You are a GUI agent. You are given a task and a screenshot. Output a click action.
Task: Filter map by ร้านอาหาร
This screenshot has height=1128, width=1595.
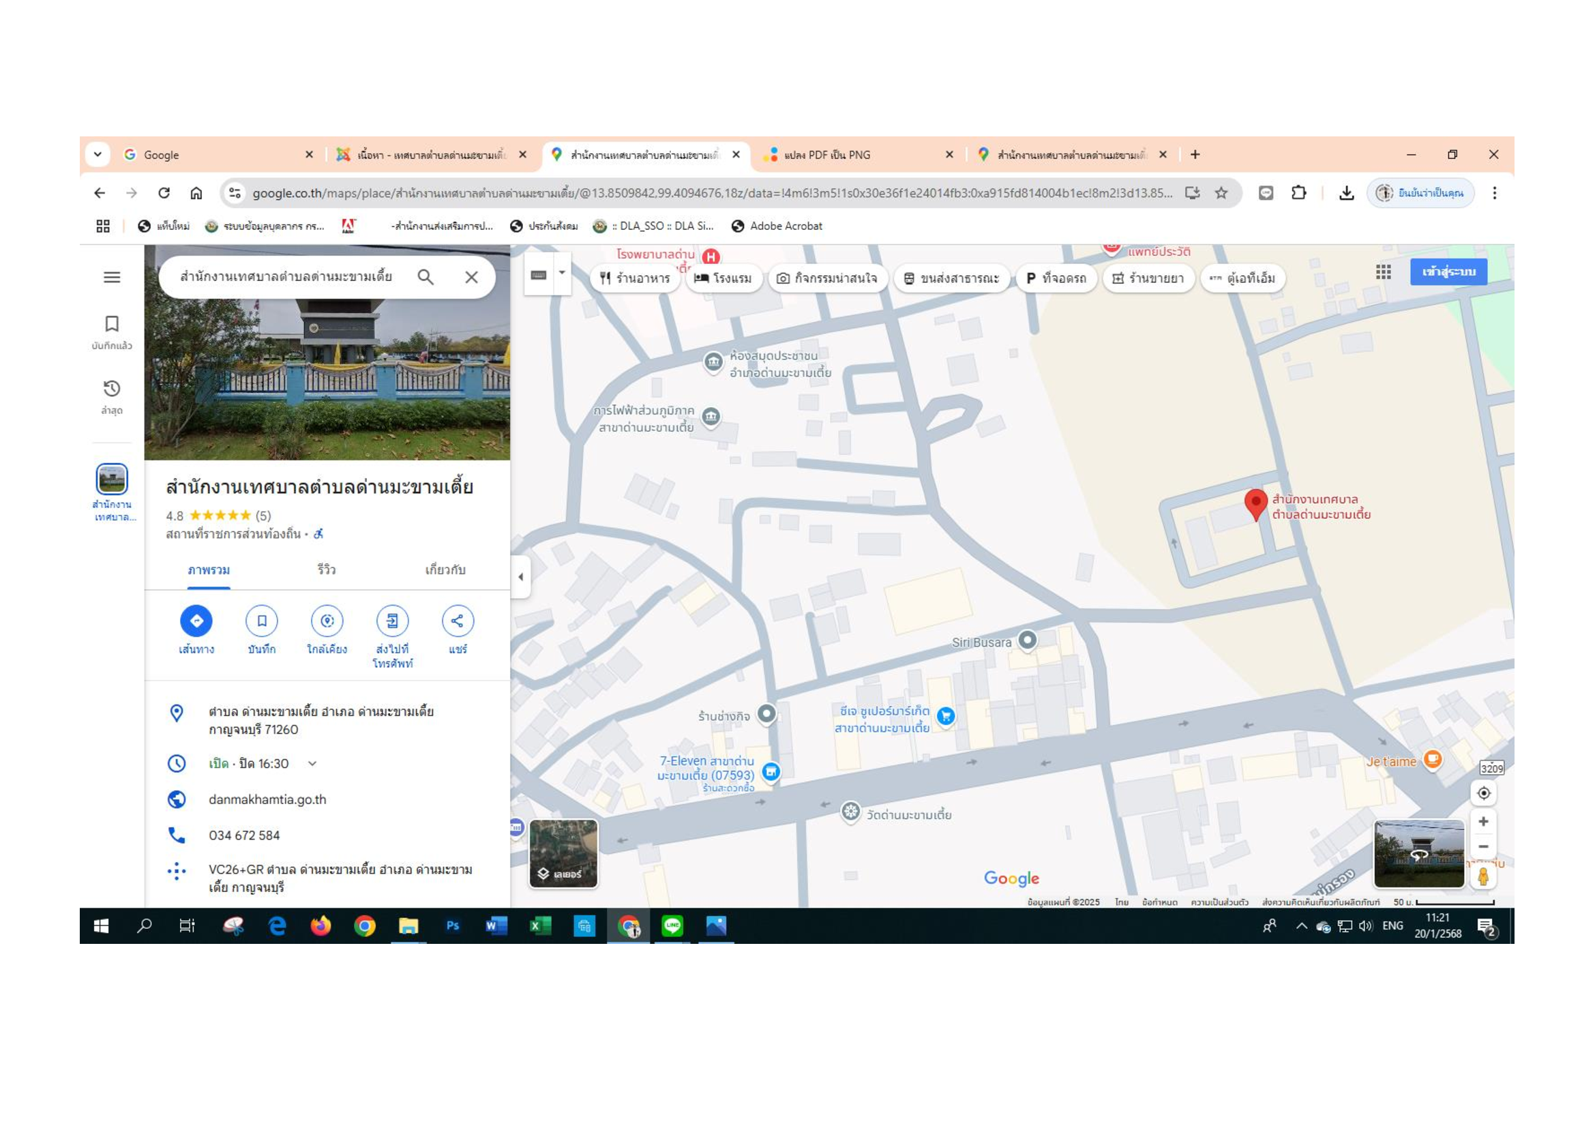click(x=635, y=278)
